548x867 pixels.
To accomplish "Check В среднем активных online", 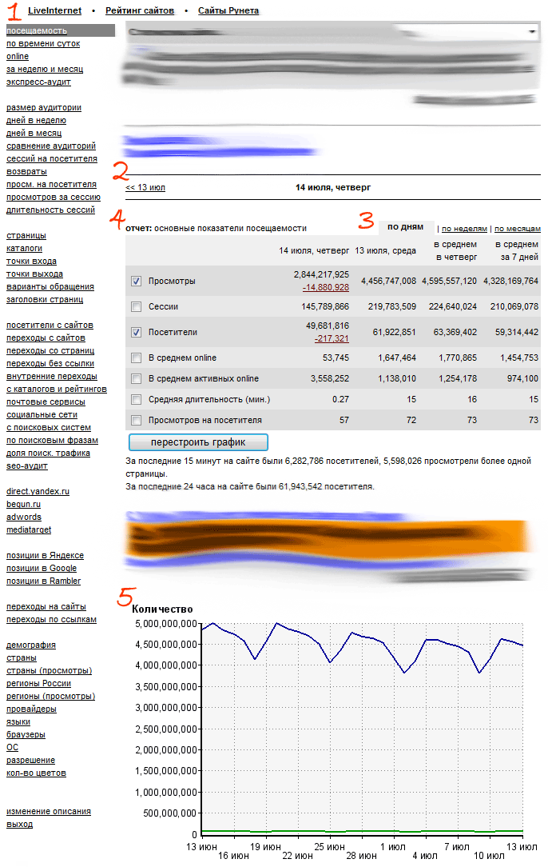I will click(x=136, y=379).
